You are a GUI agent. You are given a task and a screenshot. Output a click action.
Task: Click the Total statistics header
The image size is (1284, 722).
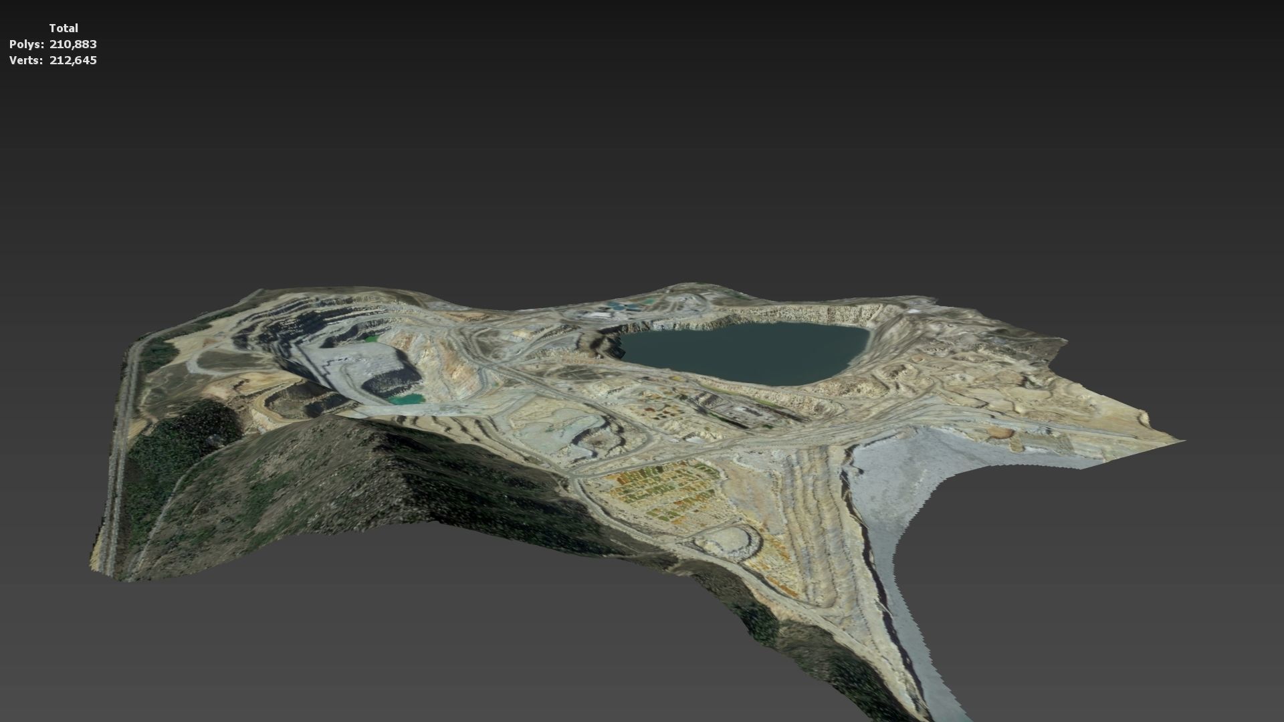(64, 28)
